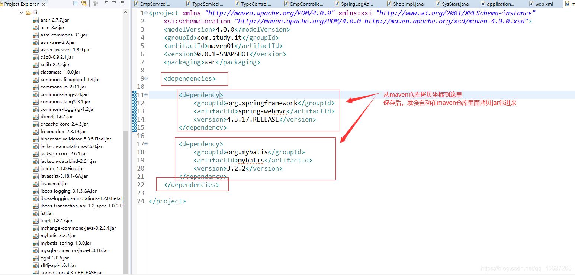Select aspectjweaver-1.8.9.jar entry

tap(65, 50)
